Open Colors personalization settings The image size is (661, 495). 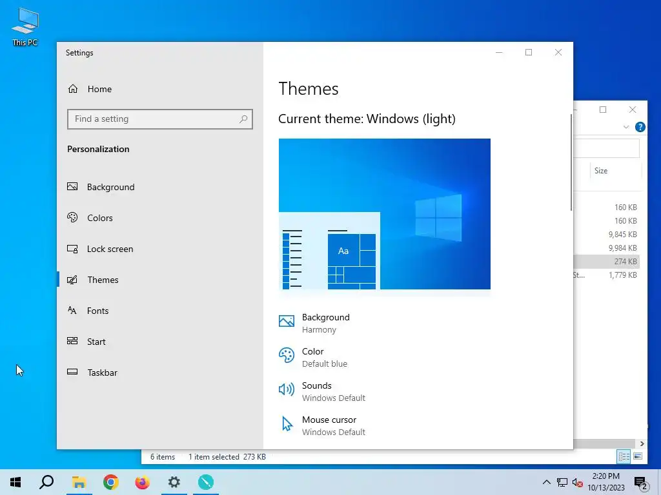90,218
